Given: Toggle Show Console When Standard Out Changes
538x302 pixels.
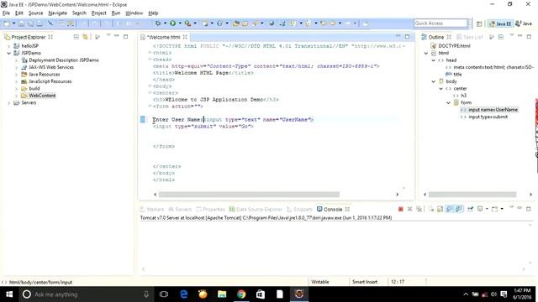Looking at the screenshot, I should (449, 209).
